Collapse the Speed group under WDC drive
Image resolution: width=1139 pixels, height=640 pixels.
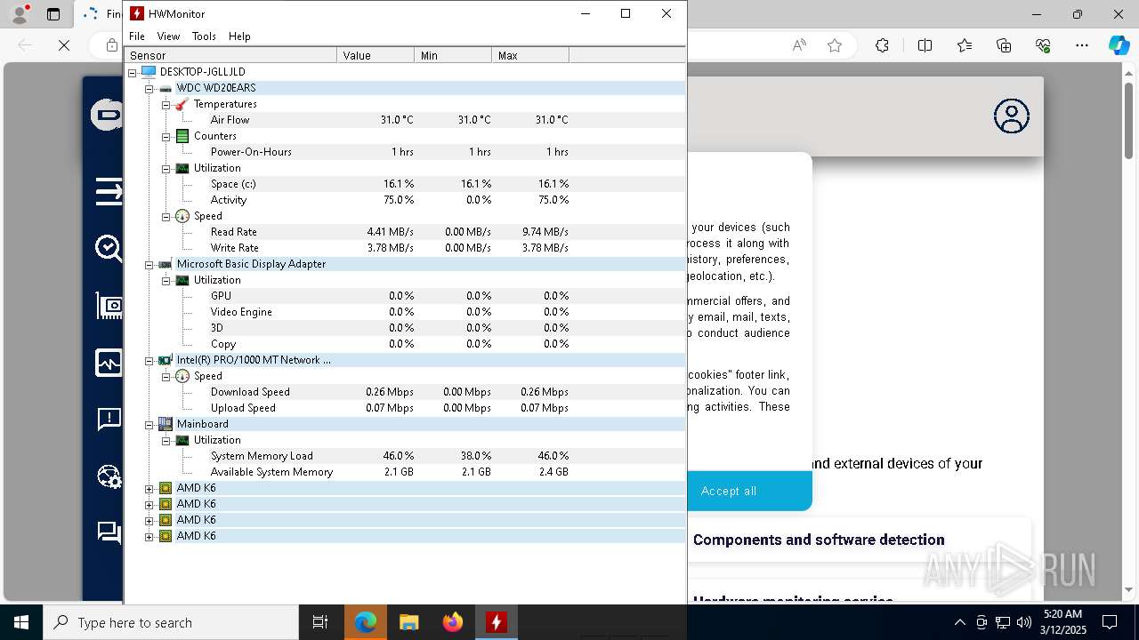(166, 216)
